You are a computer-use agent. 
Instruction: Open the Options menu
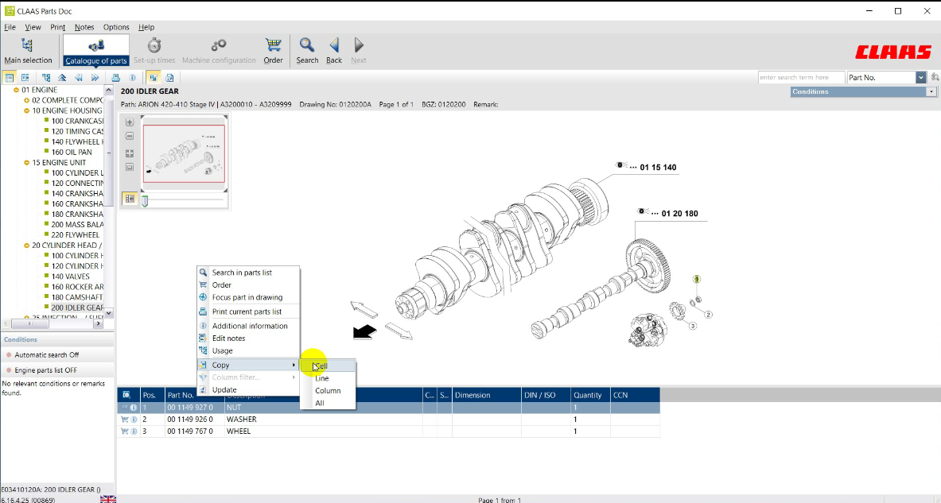[116, 27]
